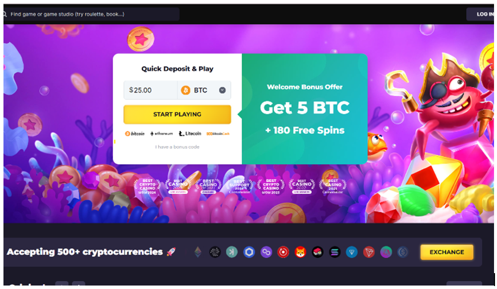This screenshot has height=289, width=497.
Task: Click the Best Crypto Casino 2024 badge
Action: [147, 186]
